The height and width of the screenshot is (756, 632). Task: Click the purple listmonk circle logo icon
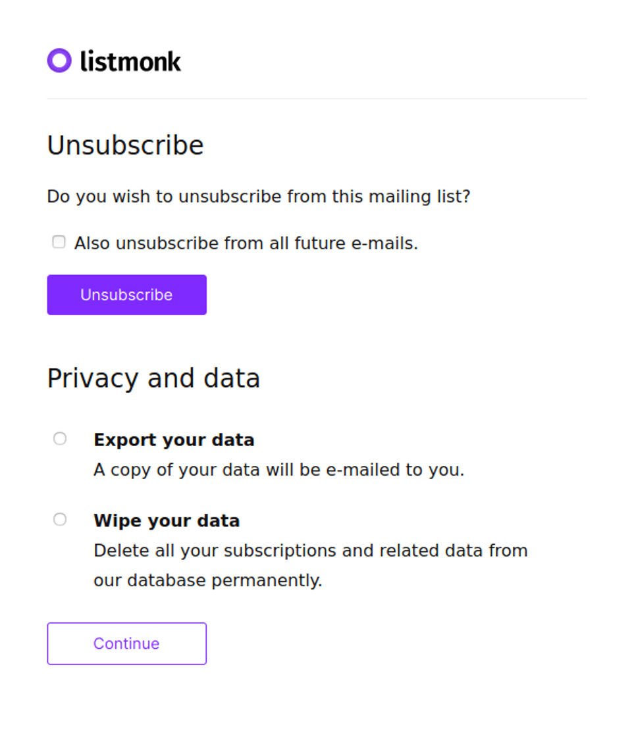coord(59,61)
